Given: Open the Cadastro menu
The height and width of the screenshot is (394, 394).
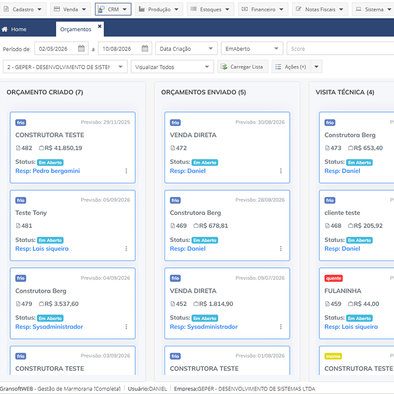Looking at the screenshot, I should [x=23, y=10].
